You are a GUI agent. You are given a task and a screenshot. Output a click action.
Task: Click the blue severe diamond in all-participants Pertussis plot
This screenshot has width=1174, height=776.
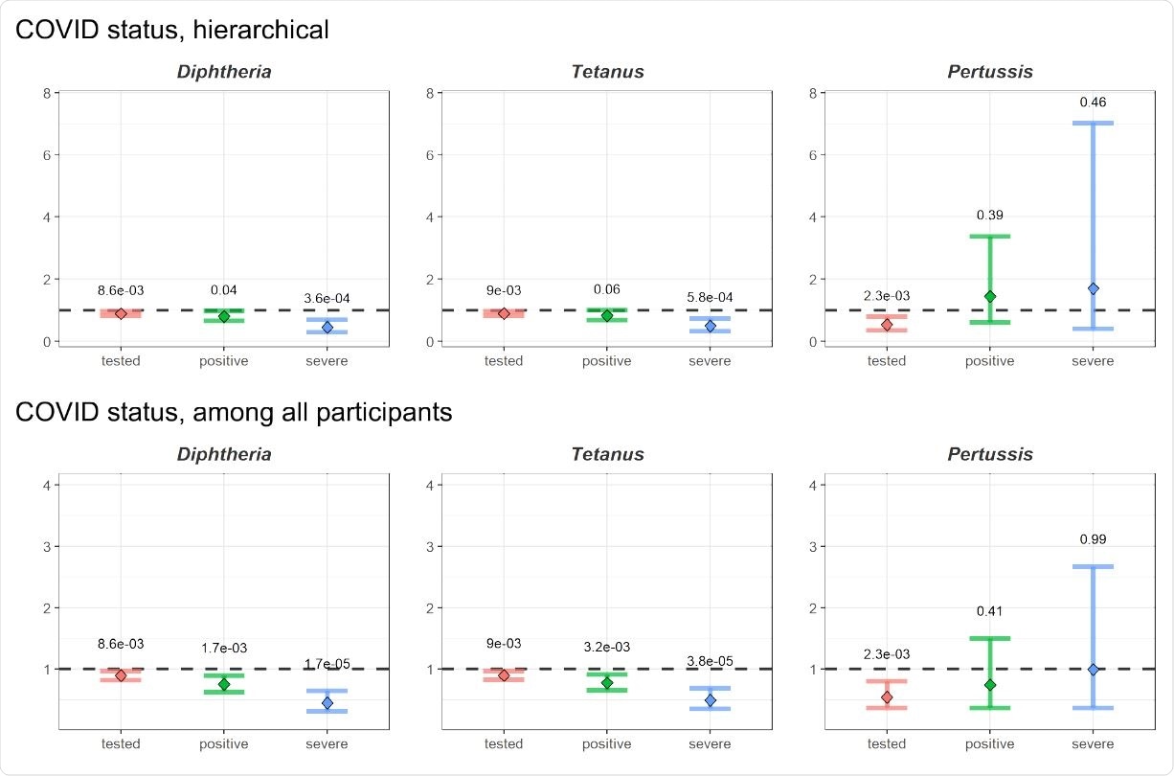tap(1093, 669)
